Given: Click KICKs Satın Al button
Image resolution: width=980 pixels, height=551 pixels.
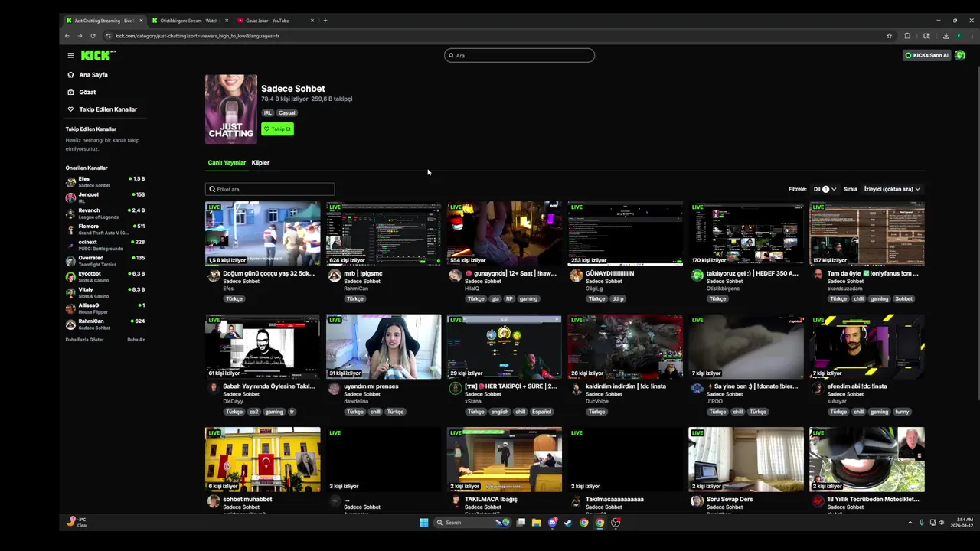Looking at the screenshot, I should coord(926,55).
